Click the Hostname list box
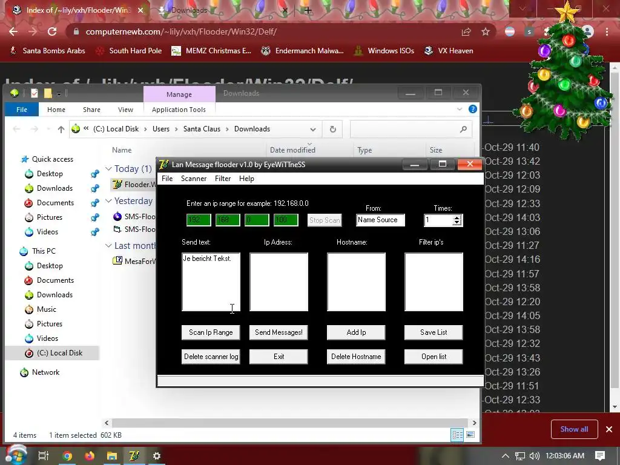The image size is (620, 465). pyautogui.click(x=356, y=282)
